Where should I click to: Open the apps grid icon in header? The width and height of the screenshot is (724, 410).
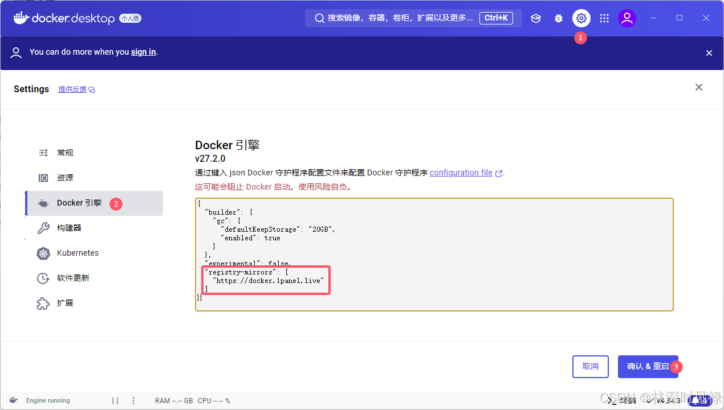pyautogui.click(x=604, y=18)
